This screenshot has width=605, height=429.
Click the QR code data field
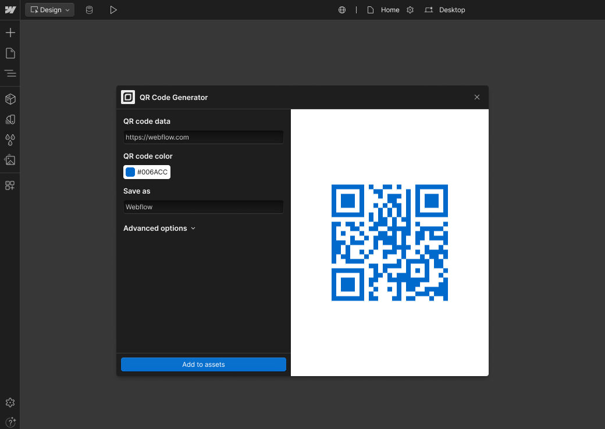pyautogui.click(x=204, y=137)
